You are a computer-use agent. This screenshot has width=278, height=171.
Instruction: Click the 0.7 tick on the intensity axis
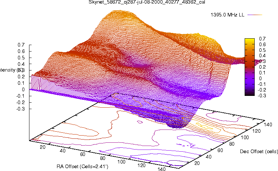coord(21,45)
